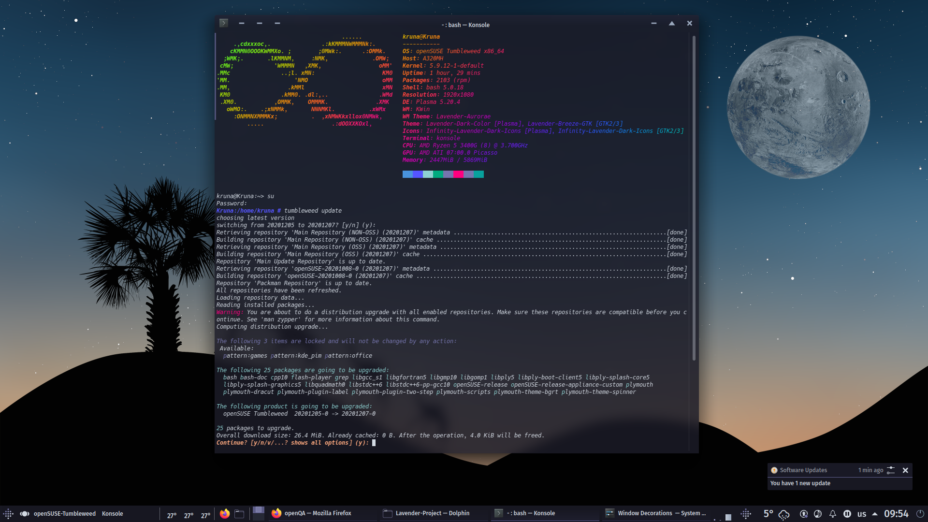
Task: Click 'tumbleweed update' command text
Action: 313,211
